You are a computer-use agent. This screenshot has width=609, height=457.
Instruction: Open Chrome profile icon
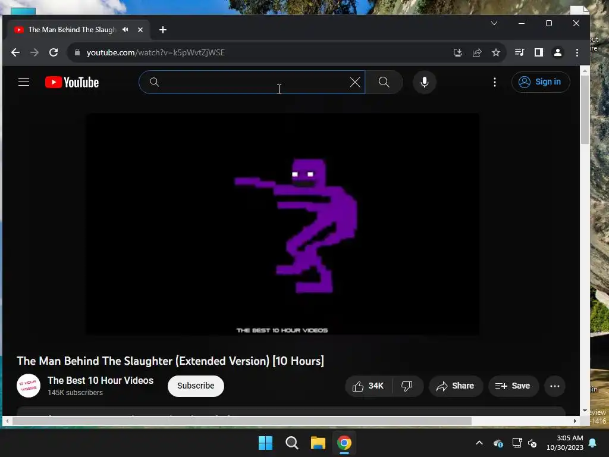[x=558, y=52]
